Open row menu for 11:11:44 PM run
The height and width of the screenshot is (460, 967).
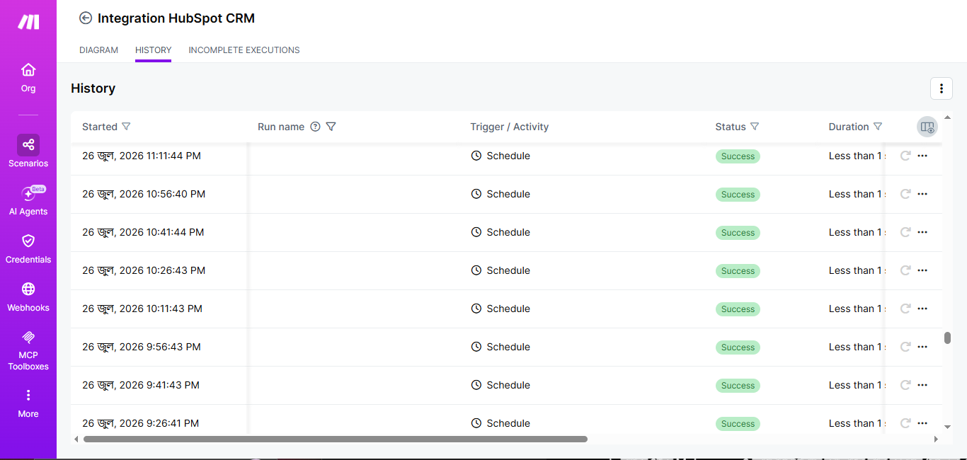(922, 156)
